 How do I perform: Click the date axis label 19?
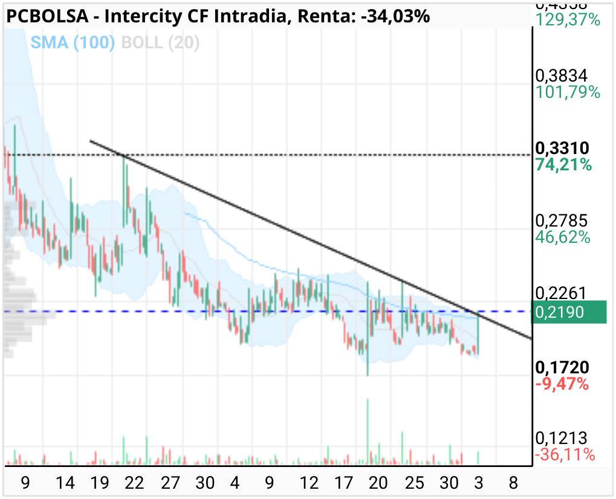point(99,483)
